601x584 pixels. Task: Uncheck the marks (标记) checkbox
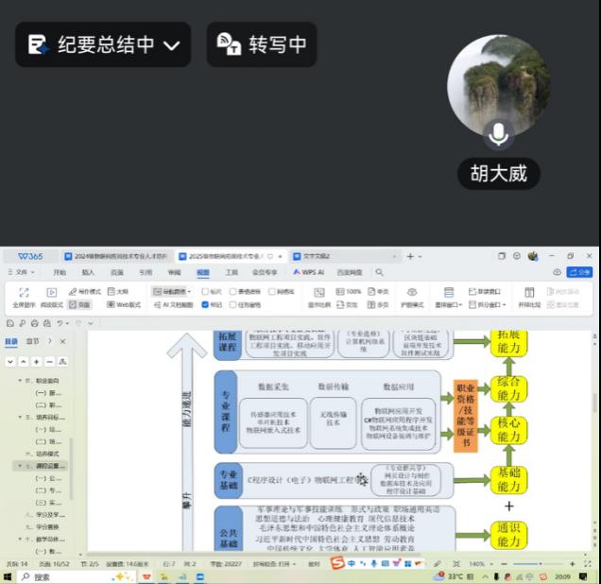tap(206, 305)
